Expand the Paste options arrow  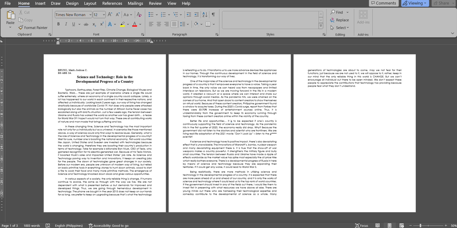coord(10,27)
